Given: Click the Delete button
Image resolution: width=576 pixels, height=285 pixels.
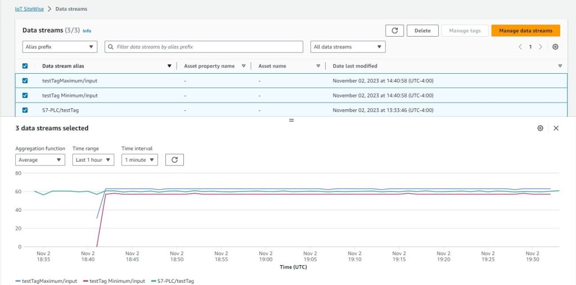Looking at the screenshot, I should 422,30.
